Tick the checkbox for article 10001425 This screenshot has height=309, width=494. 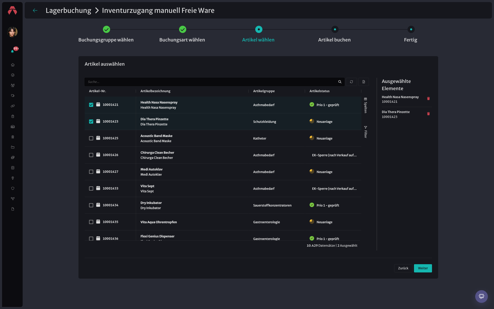[x=91, y=138]
